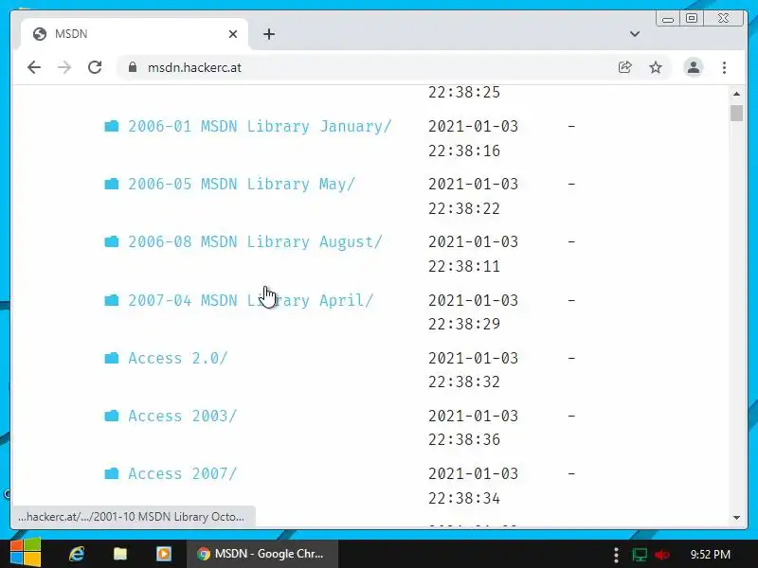Select time 22:38:11 of August row
The height and width of the screenshot is (568, 758).
click(464, 266)
